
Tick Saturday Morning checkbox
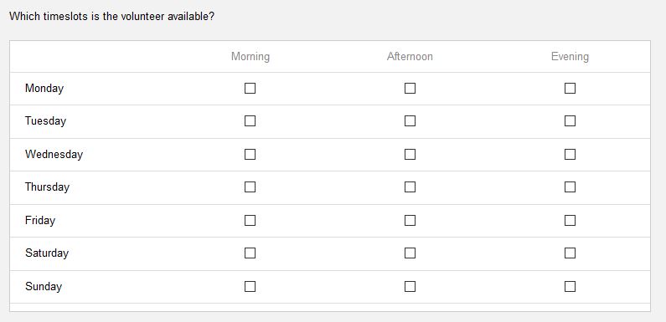[x=250, y=253]
